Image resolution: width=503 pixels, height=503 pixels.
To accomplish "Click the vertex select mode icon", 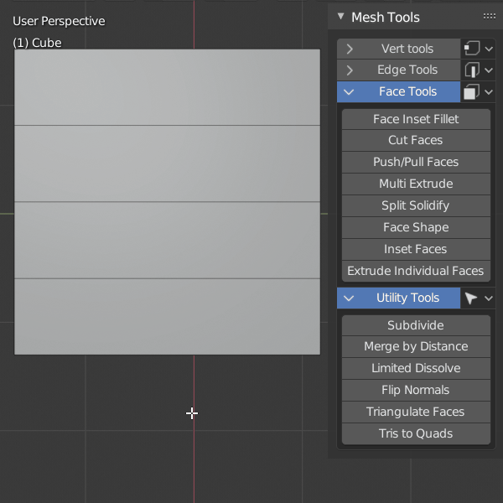I will click(472, 49).
